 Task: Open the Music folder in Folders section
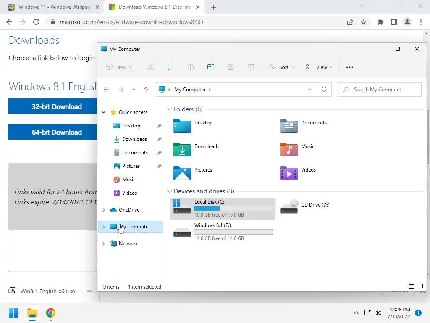(x=297, y=149)
